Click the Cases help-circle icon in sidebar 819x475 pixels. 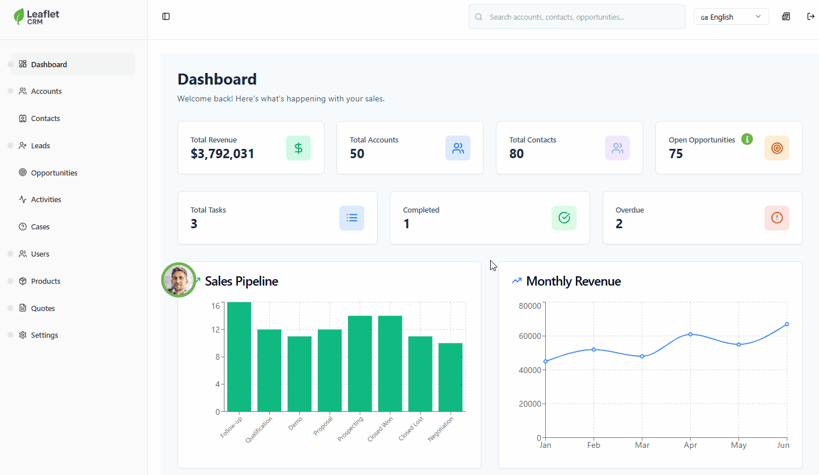tap(23, 226)
